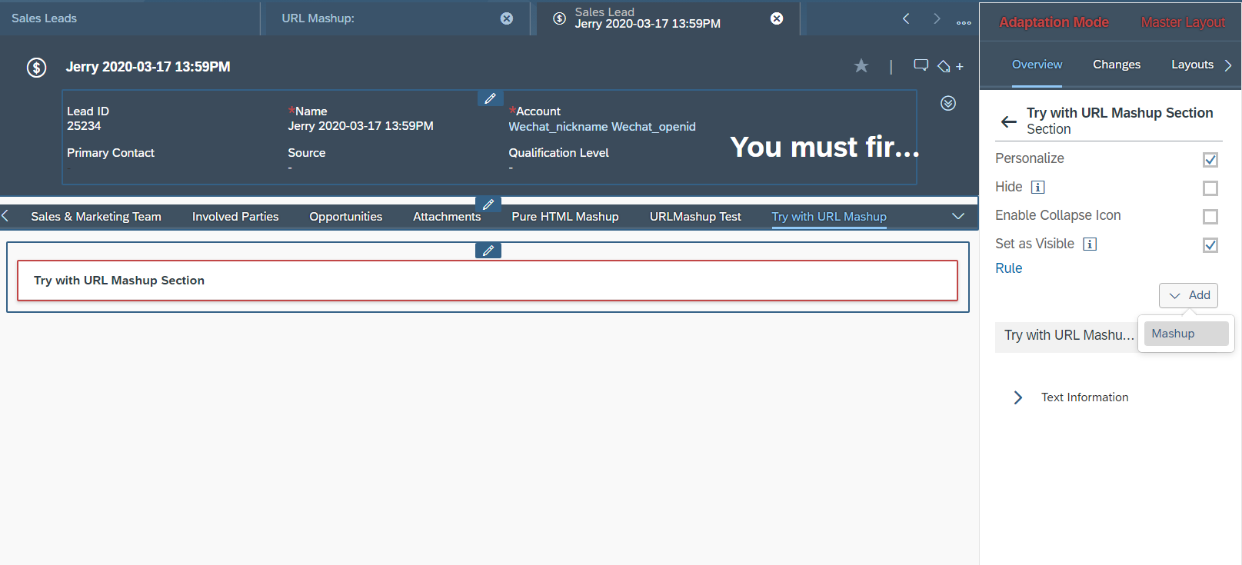Click the dollar lead icon beside title
The image size is (1242, 565).
point(36,68)
